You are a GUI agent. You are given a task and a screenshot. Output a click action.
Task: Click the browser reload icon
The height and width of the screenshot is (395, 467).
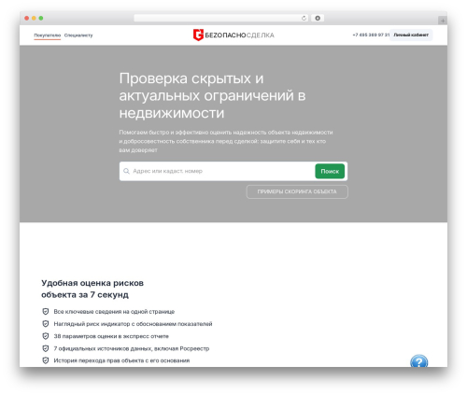tap(304, 19)
